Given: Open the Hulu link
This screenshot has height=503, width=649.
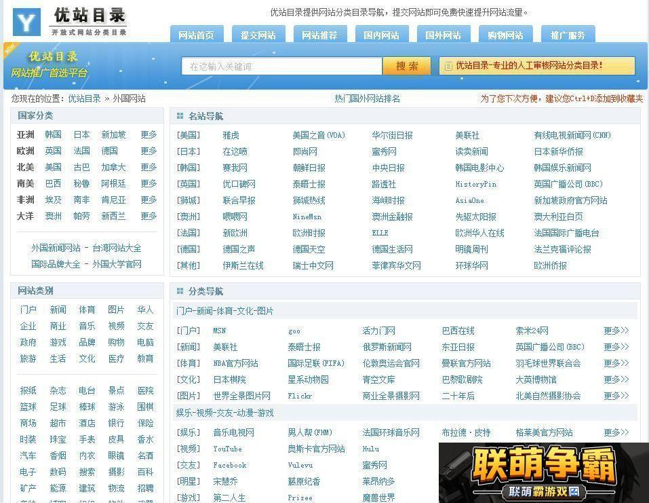Looking at the screenshot, I should (370, 449).
